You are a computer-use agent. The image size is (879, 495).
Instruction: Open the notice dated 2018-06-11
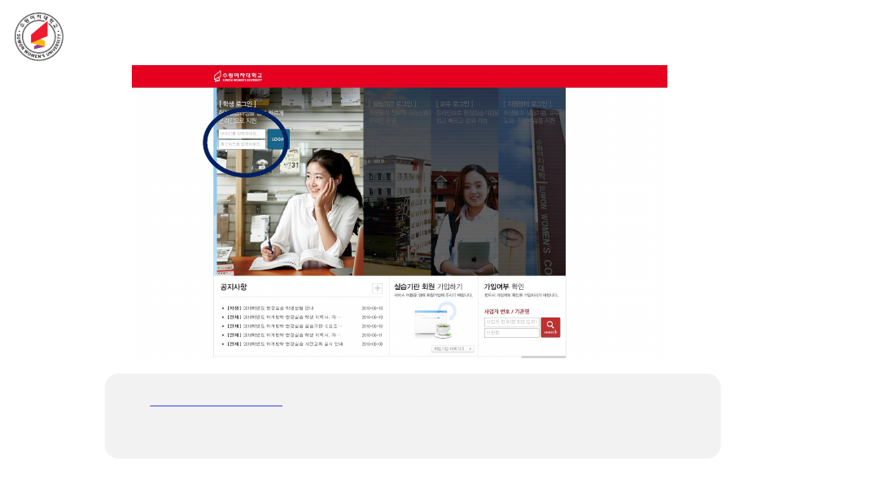tap(284, 335)
